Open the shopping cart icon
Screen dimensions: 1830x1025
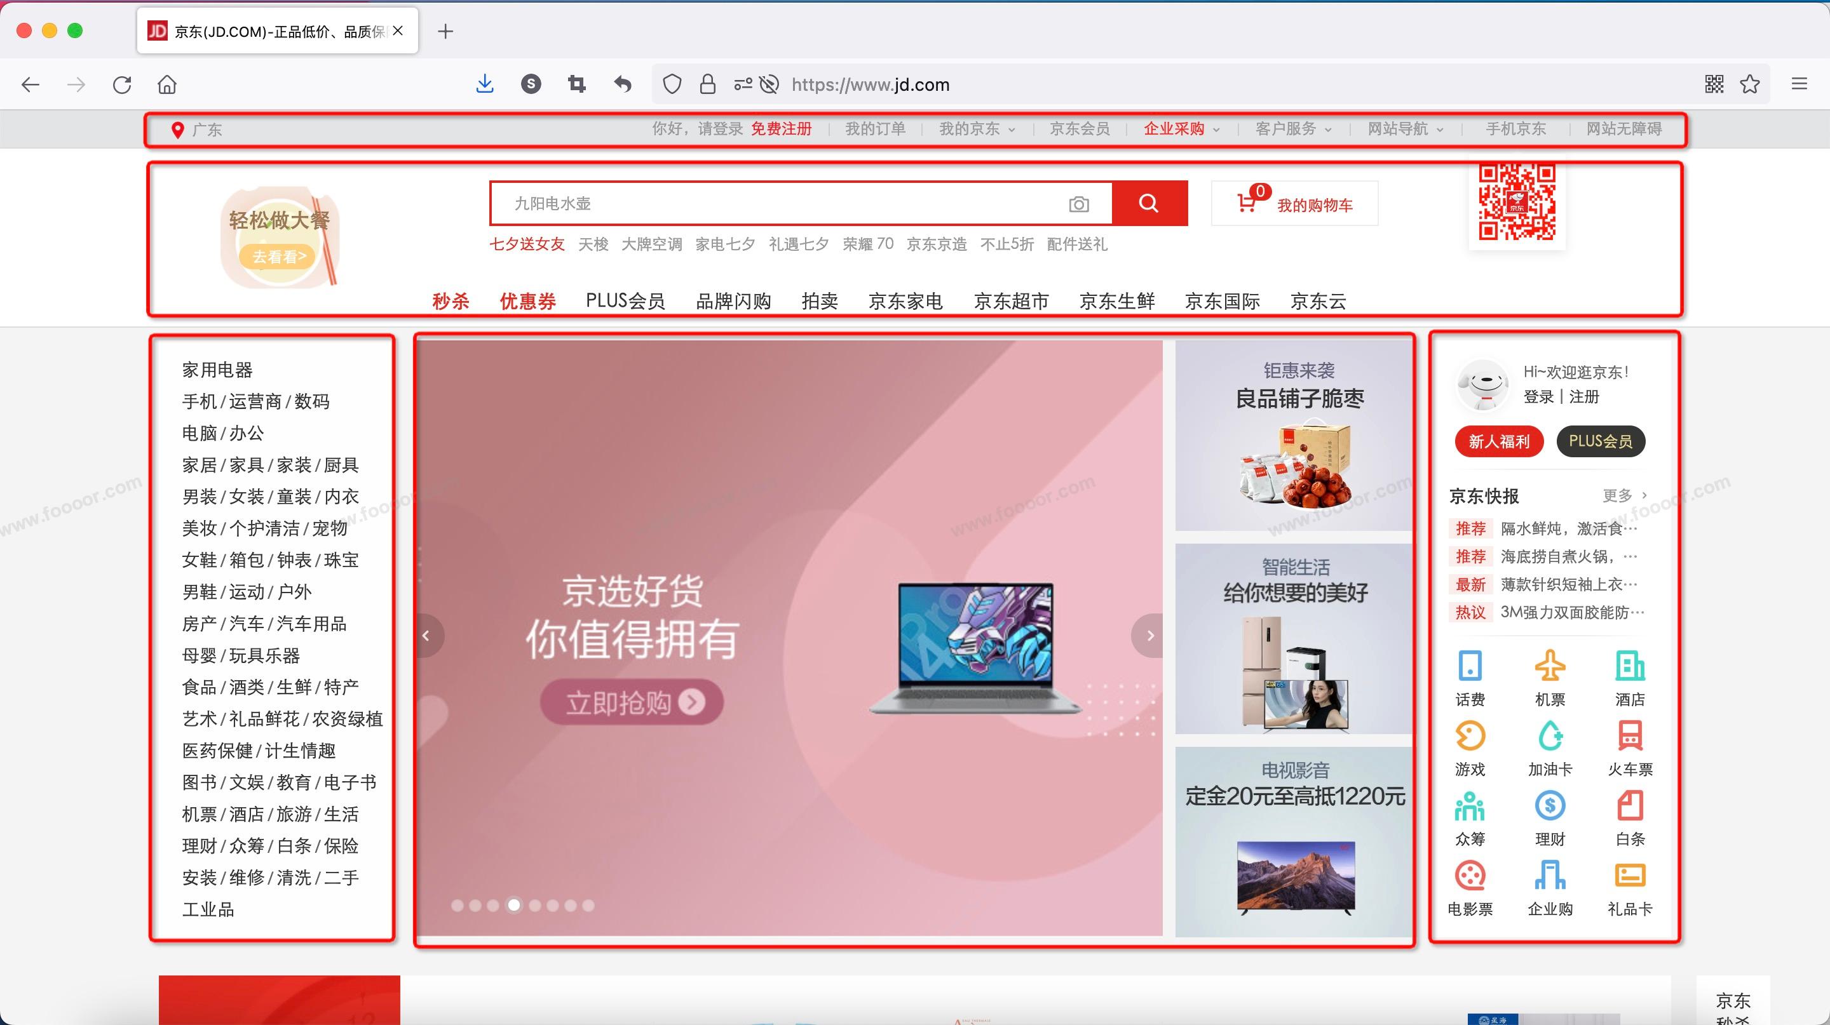[x=1246, y=203]
